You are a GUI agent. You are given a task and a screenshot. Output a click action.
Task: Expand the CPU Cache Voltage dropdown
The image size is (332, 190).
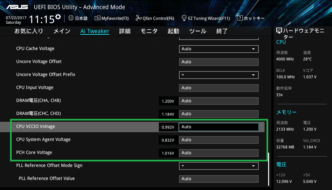pyautogui.click(x=219, y=49)
